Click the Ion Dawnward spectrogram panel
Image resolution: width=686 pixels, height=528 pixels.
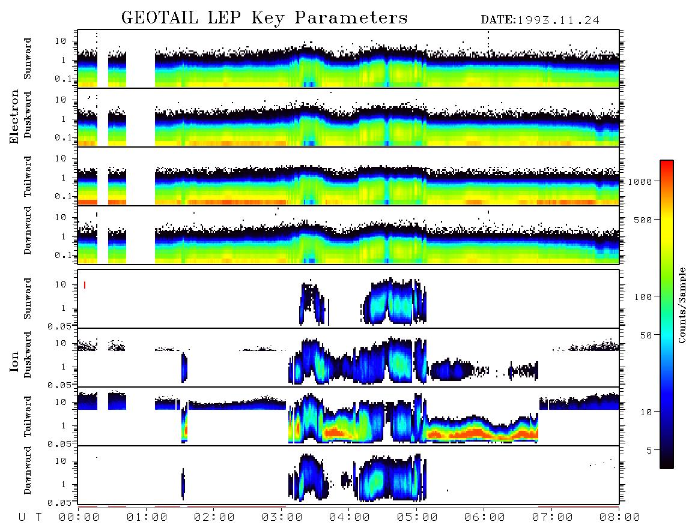pos(348,475)
